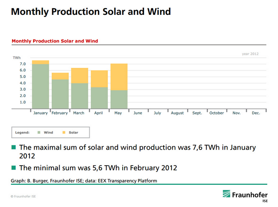Click the 'year 2012' label
The width and height of the screenshot is (278, 207).
[x=250, y=54]
